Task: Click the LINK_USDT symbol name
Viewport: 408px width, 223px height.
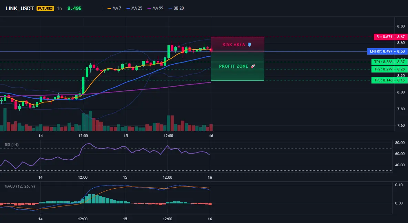Action: click(x=20, y=8)
